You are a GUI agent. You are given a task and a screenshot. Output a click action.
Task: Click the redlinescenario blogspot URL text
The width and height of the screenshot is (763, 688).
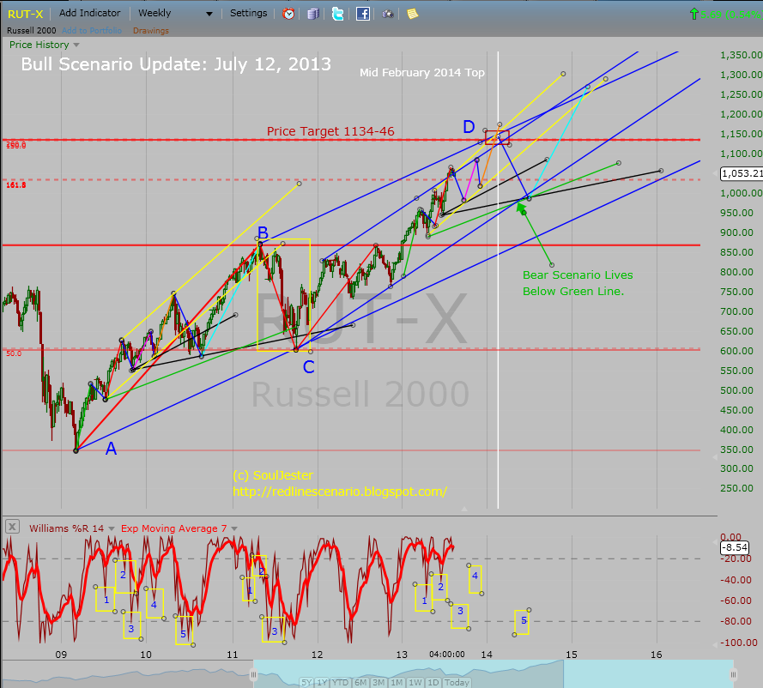click(340, 492)
